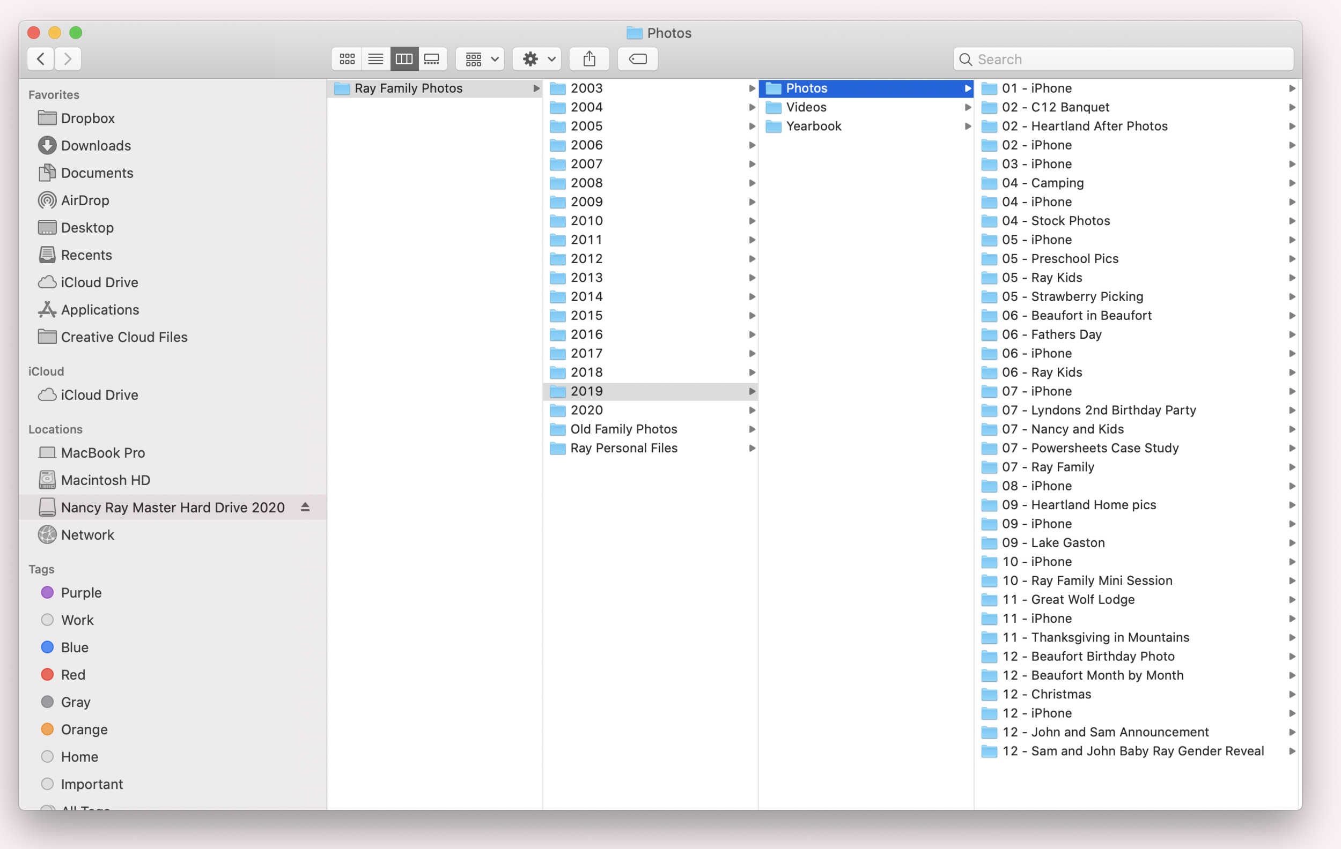This screenshot has height=849, width=1341.
Task: Click the Edit Tags toolbar icon
Action: [637, 59]
